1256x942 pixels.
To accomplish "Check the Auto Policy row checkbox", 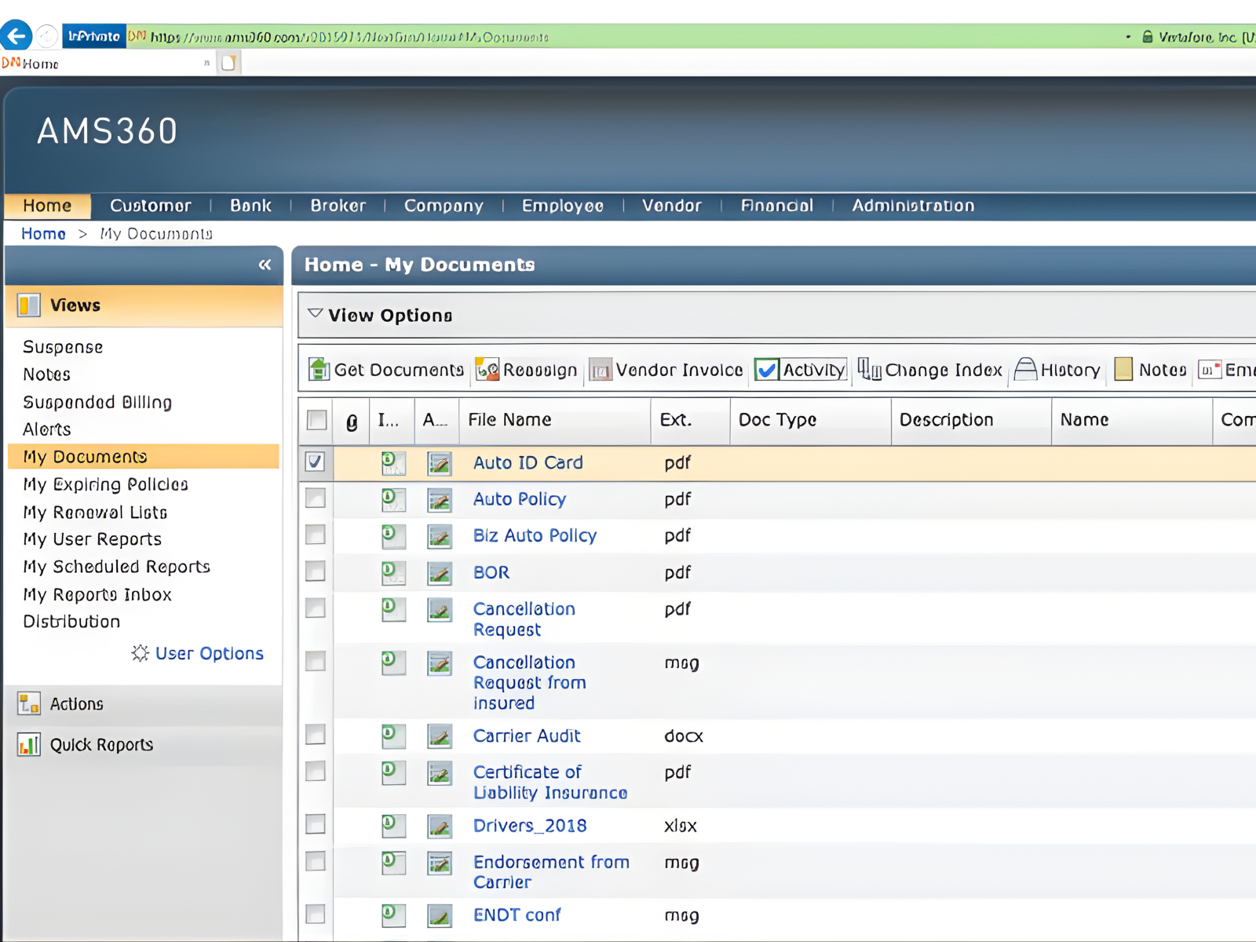I will (x=316, y=499).
